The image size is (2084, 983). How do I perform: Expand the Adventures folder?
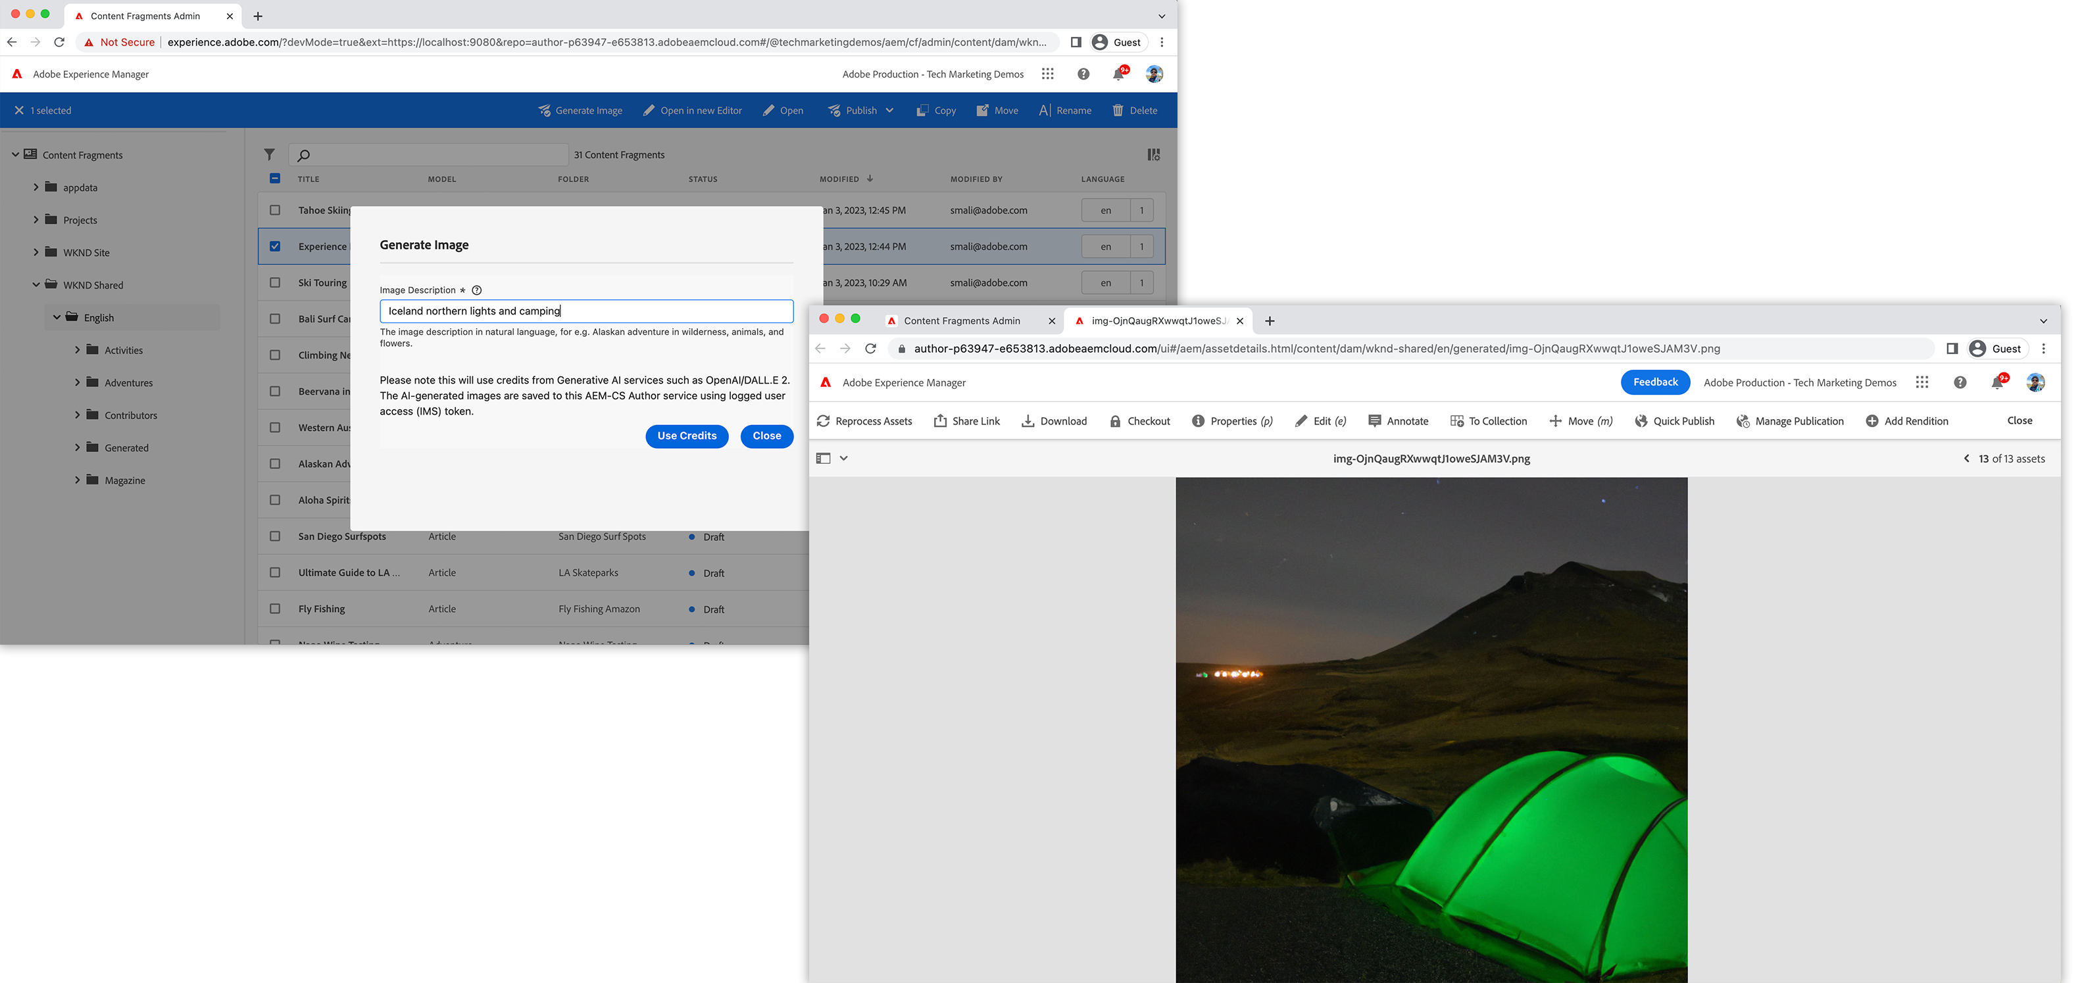78,383
